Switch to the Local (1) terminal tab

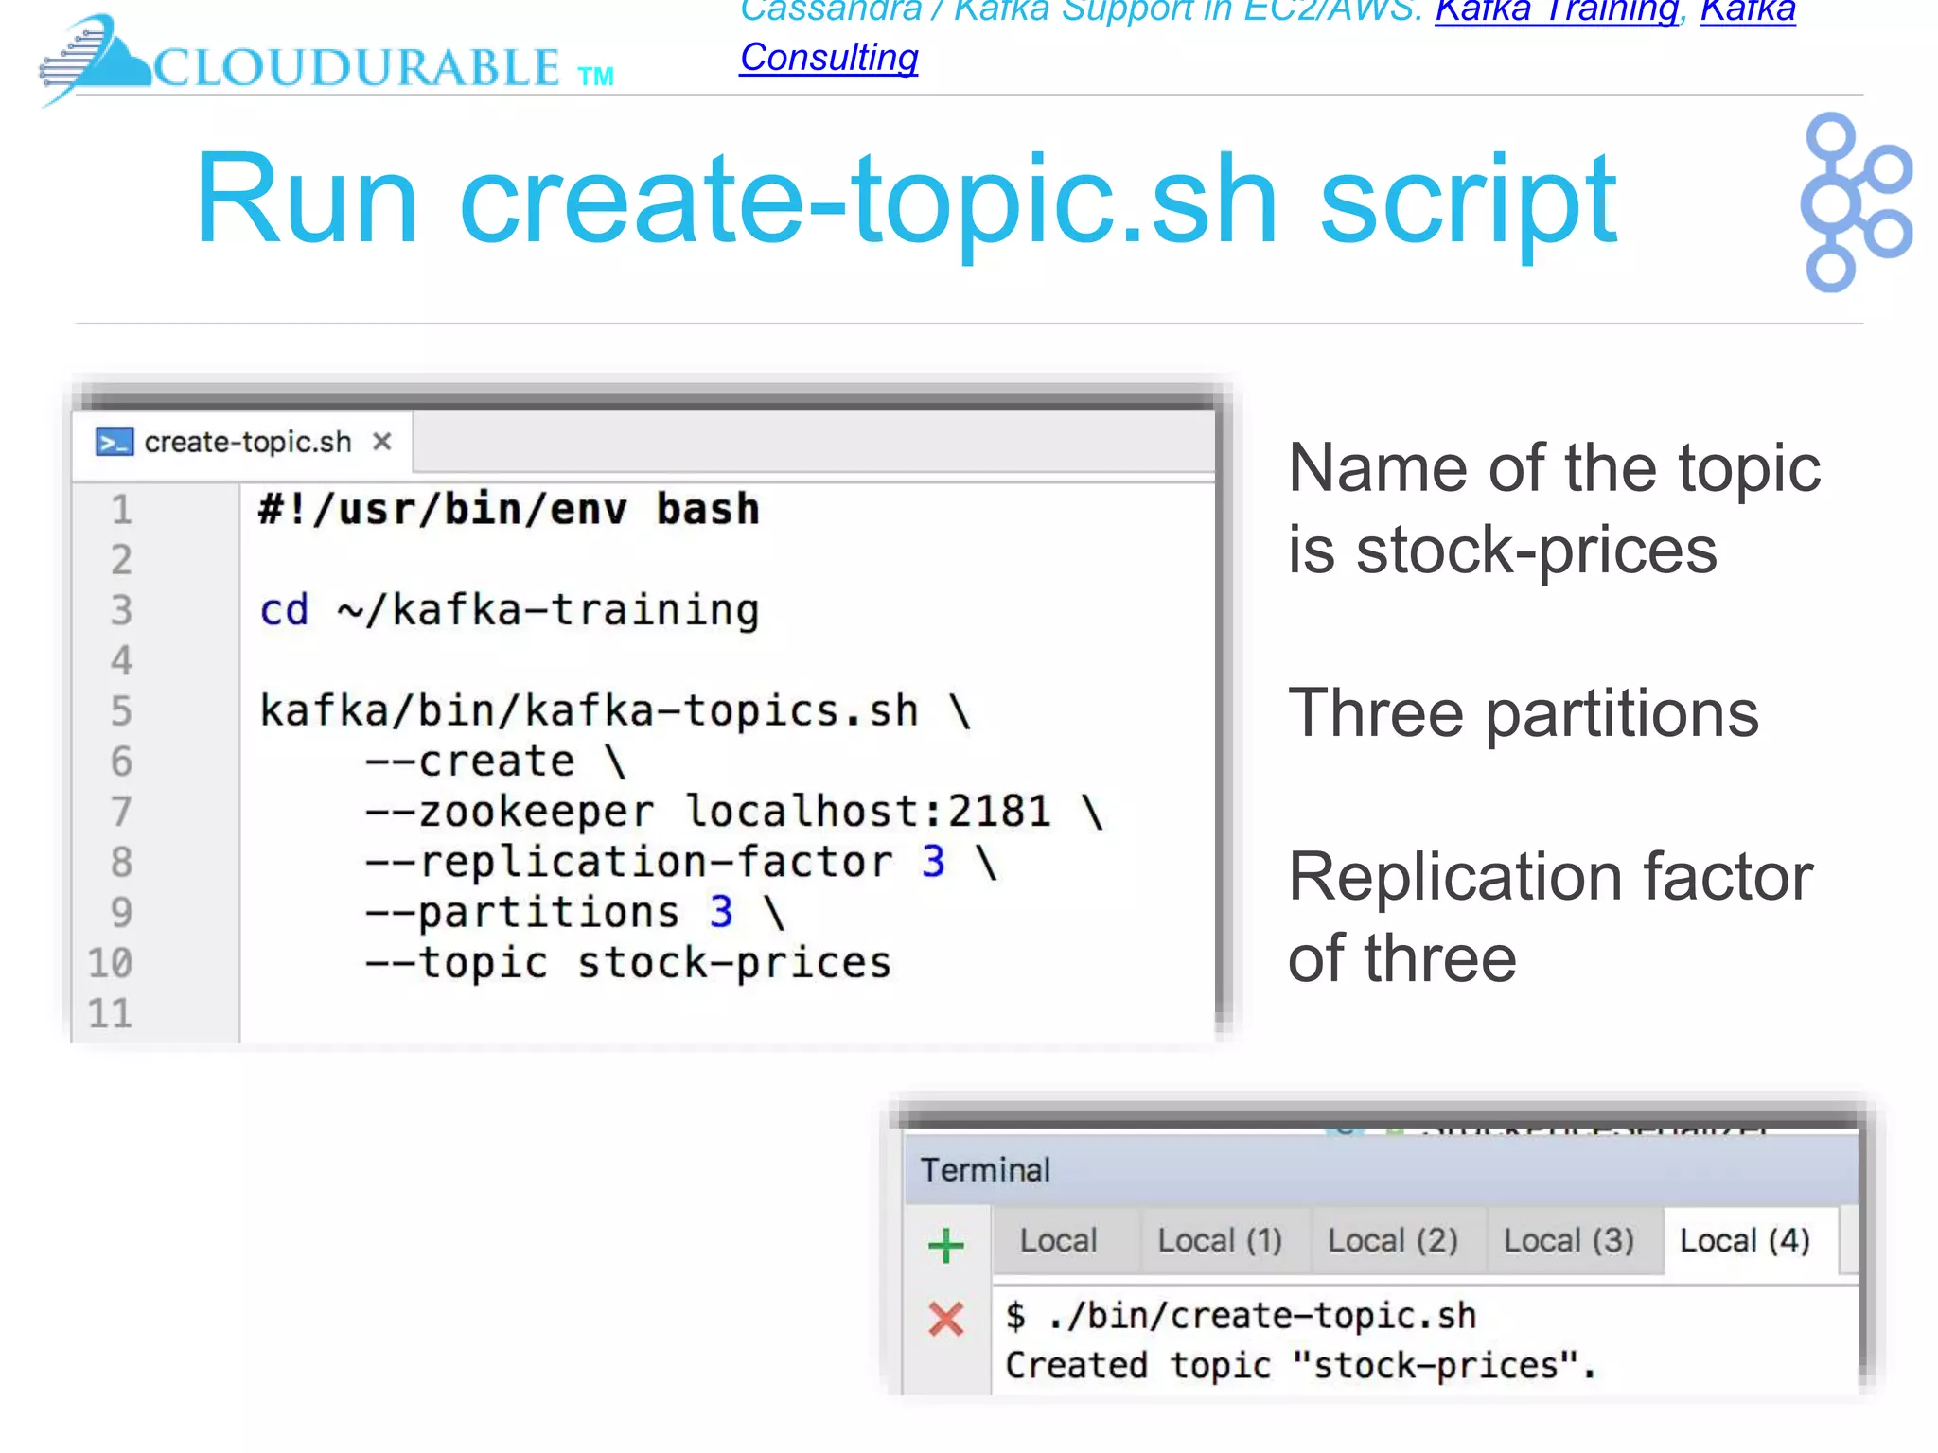pos(1220,1240)
